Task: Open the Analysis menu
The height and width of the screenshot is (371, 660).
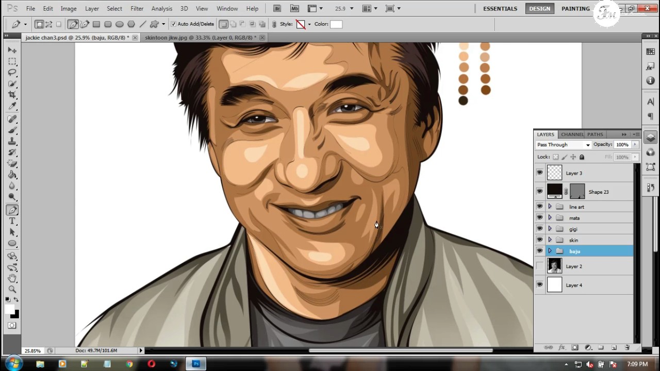Action: point(161,8)
